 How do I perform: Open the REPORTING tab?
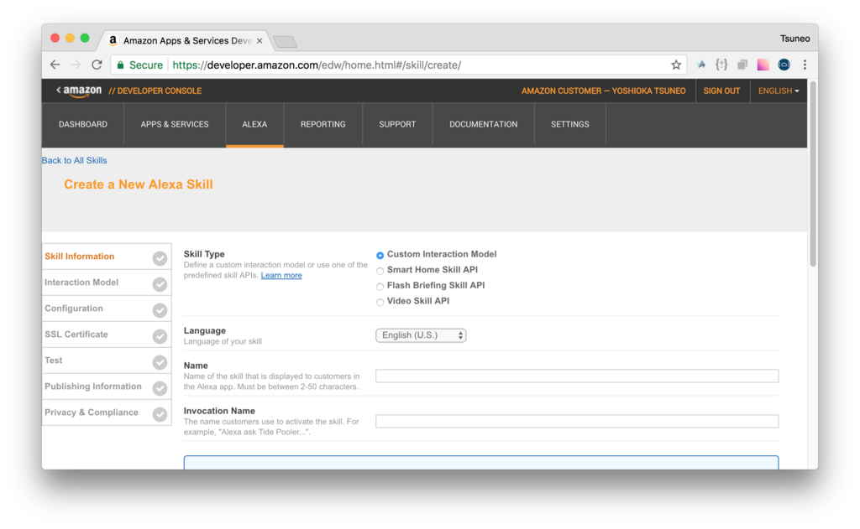(x=323, y=124)
